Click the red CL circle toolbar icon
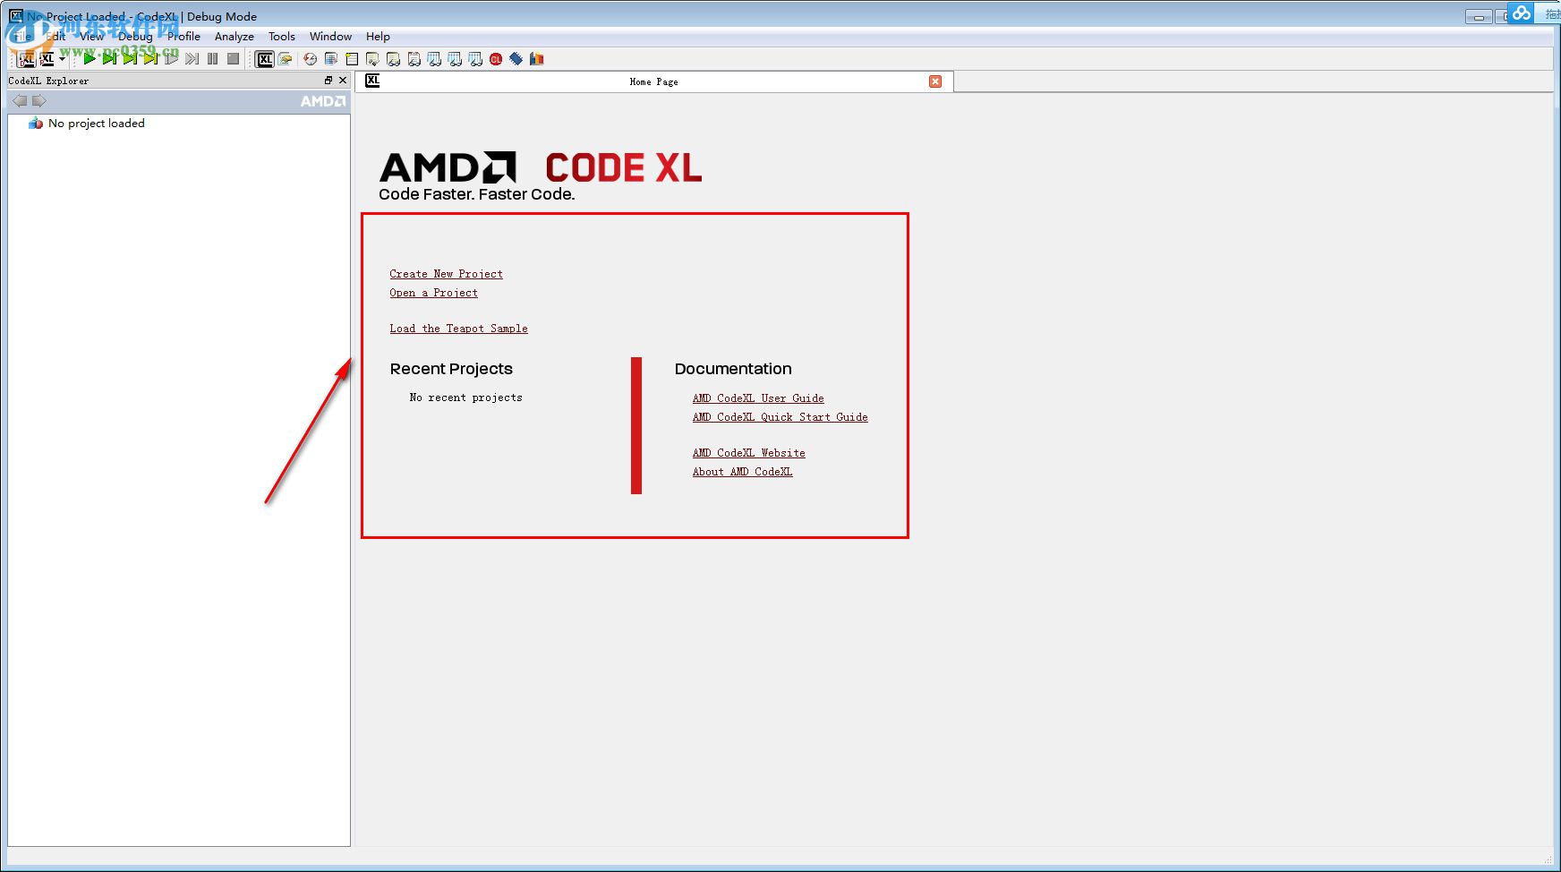Screen dimensions: 1561x872 (x=496, y=59)
